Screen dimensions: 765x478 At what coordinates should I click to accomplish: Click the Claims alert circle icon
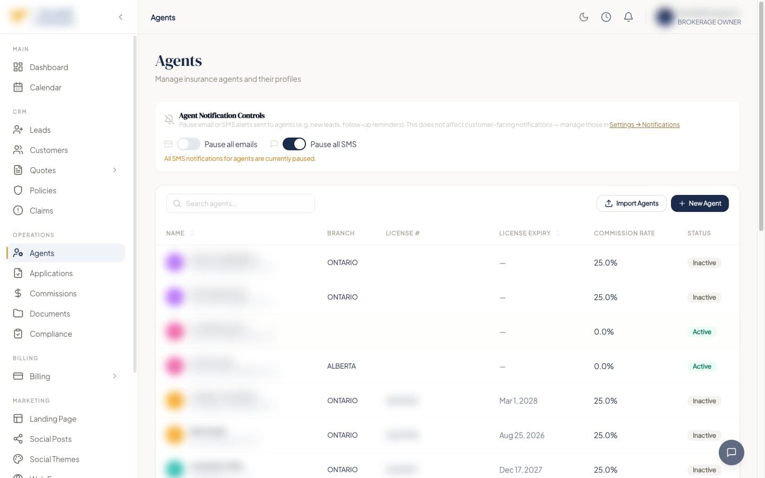pos(18,210)
